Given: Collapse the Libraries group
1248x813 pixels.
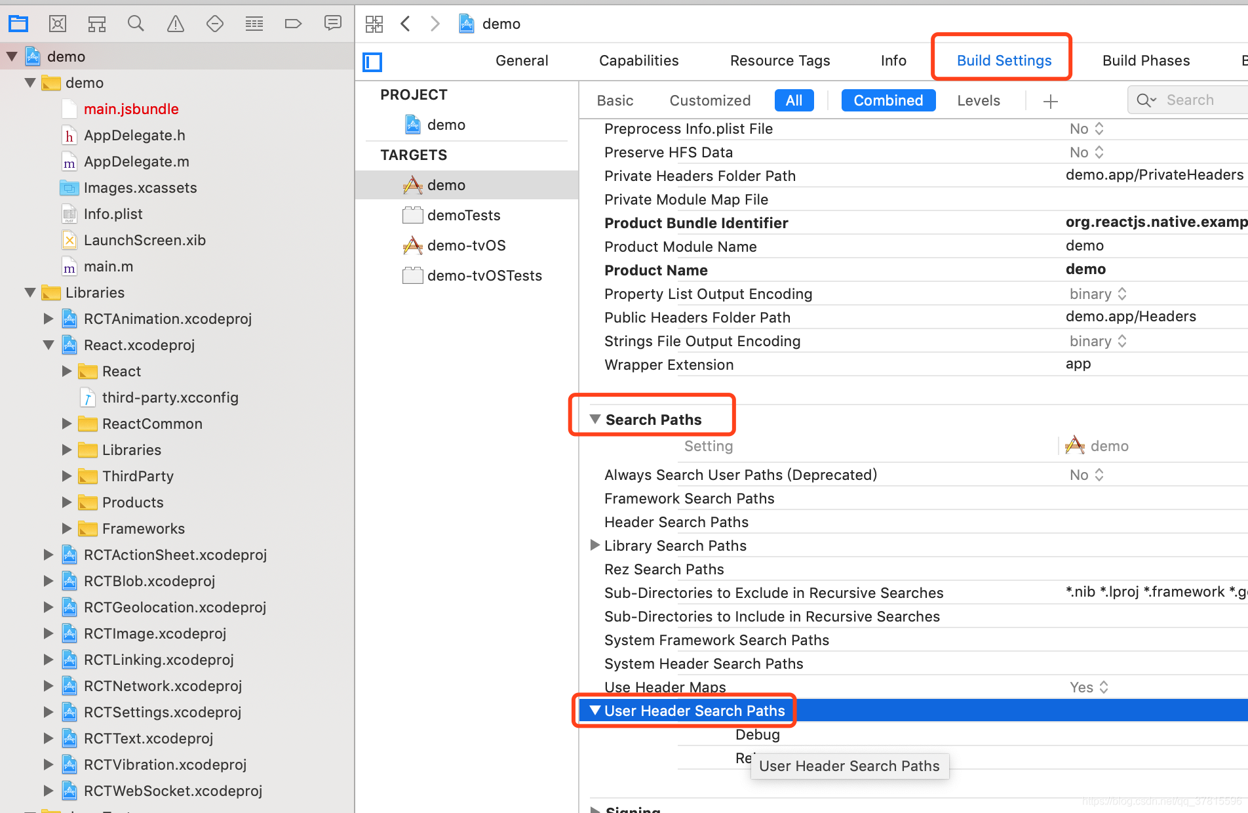Looking at the screenshot, I should (x=30, y=292).
